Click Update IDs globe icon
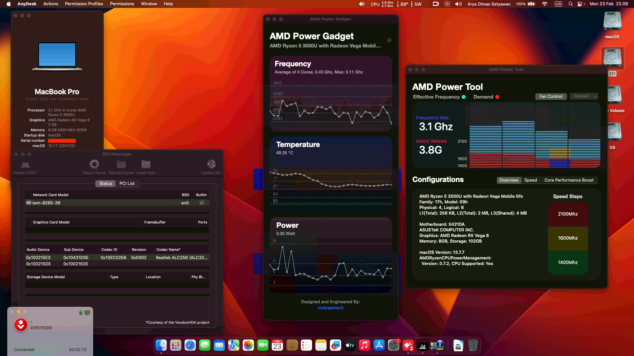634x356 pixels. (211, 164)
